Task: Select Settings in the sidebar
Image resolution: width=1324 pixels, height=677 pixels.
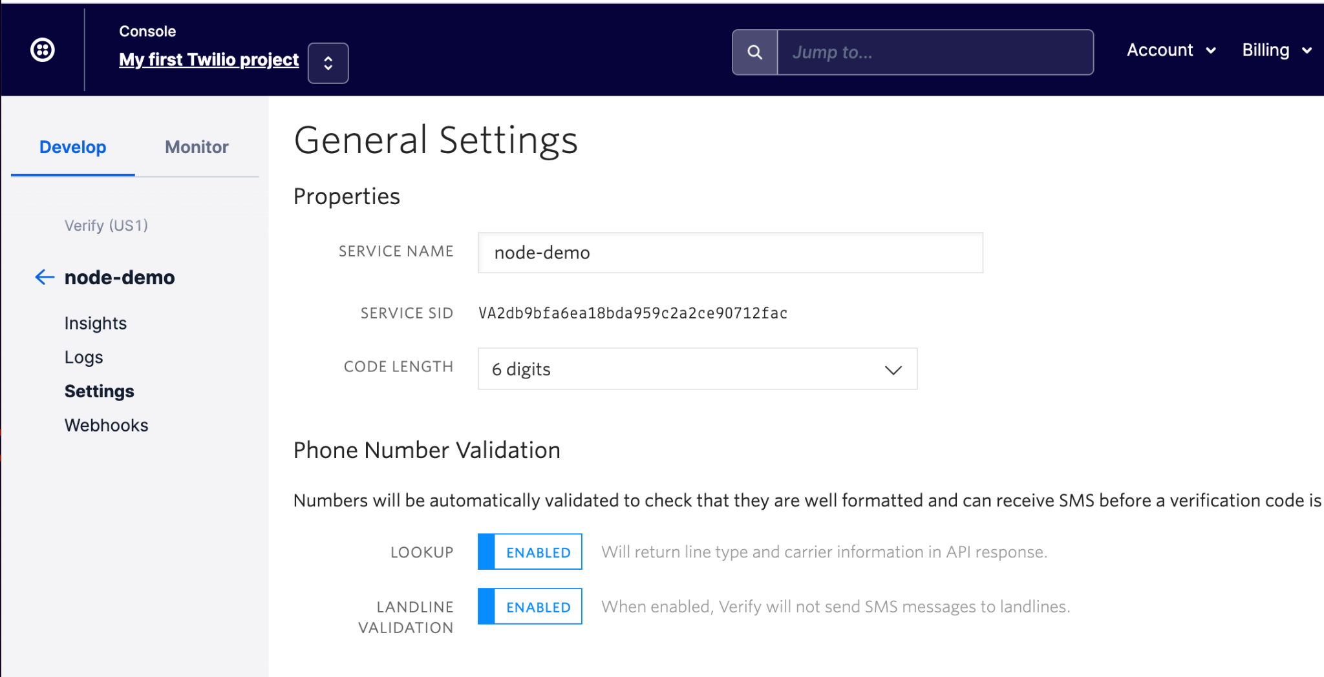Action: point(99,391)
